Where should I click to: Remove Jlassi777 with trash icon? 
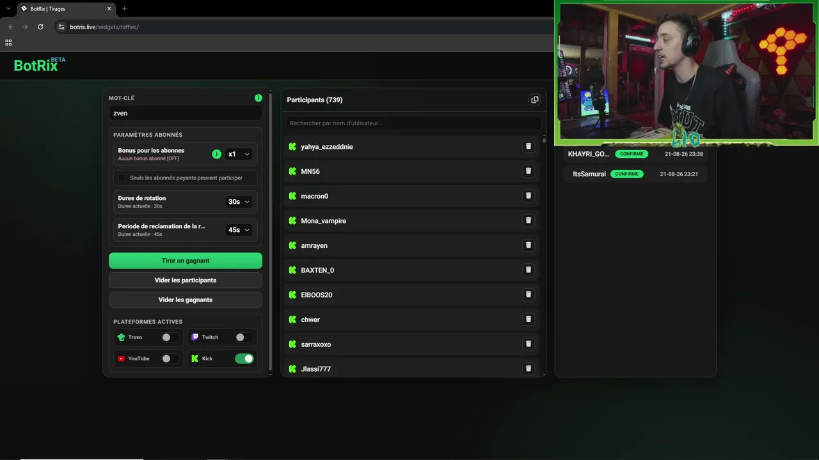pyautogui.click(x=529, y=369)
